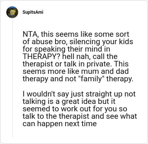Click the words 'hell nah, call the'
Viewport: 148px width, 144px height.
pos(90,56)
